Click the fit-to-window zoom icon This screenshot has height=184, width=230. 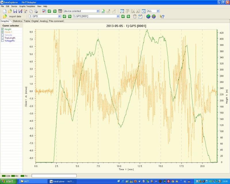[143, 11]
